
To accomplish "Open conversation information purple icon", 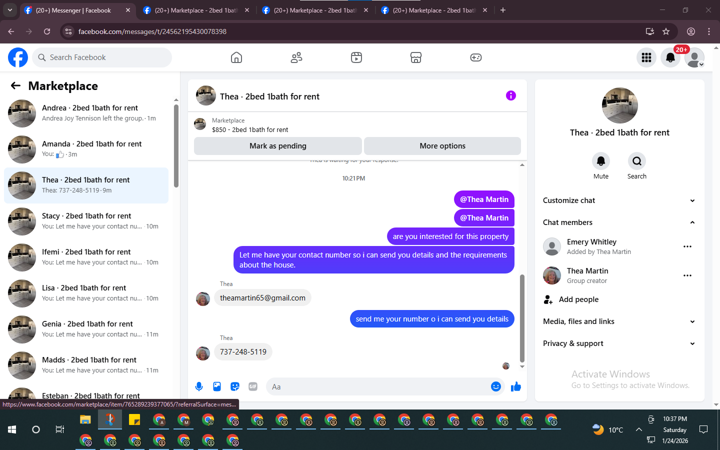I will pos(510,95).
